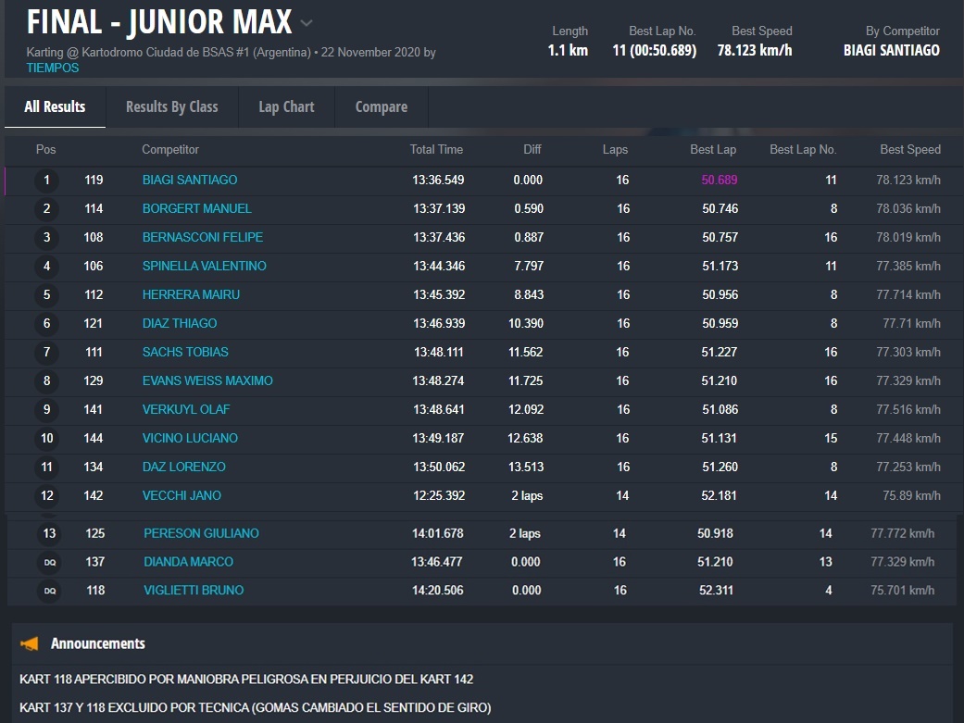Select the Compare tab

coord(381,106)
